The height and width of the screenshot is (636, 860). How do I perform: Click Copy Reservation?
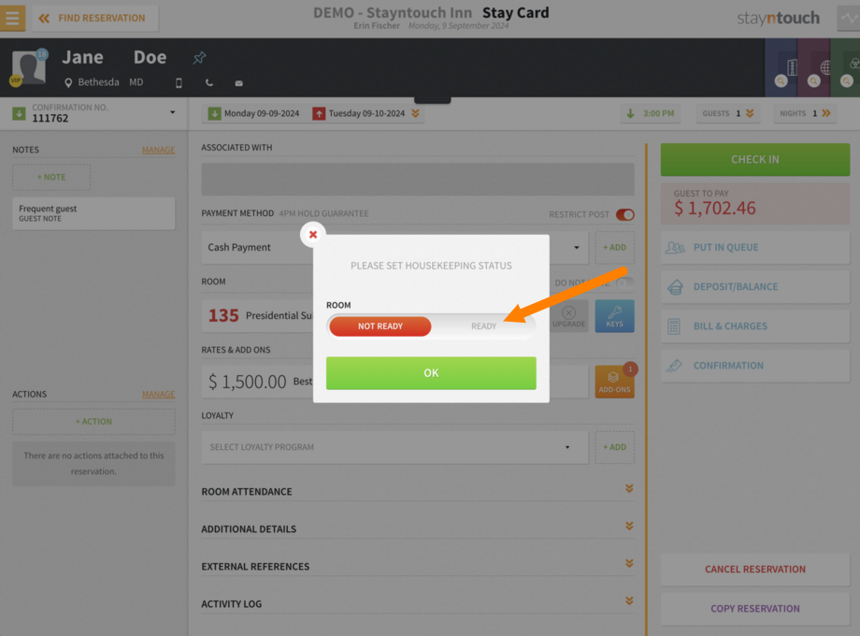(x=754, y=609)
